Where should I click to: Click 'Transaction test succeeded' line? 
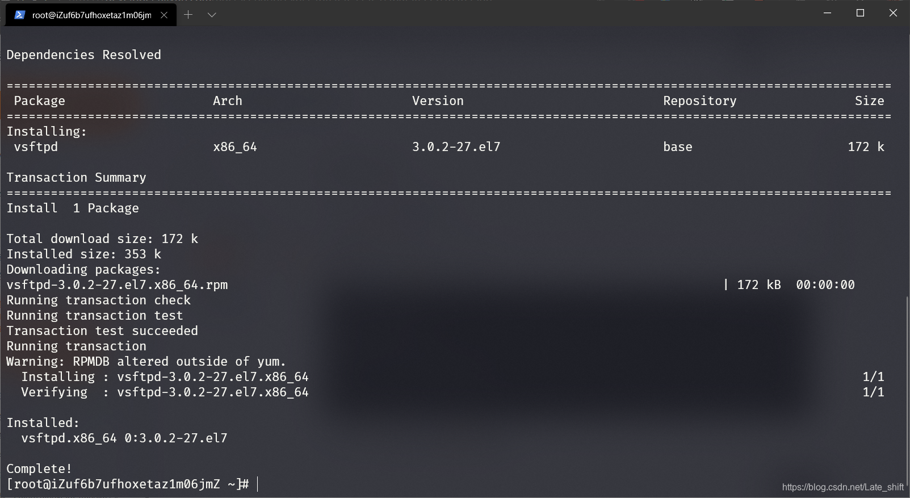click(x=102, y=331)
